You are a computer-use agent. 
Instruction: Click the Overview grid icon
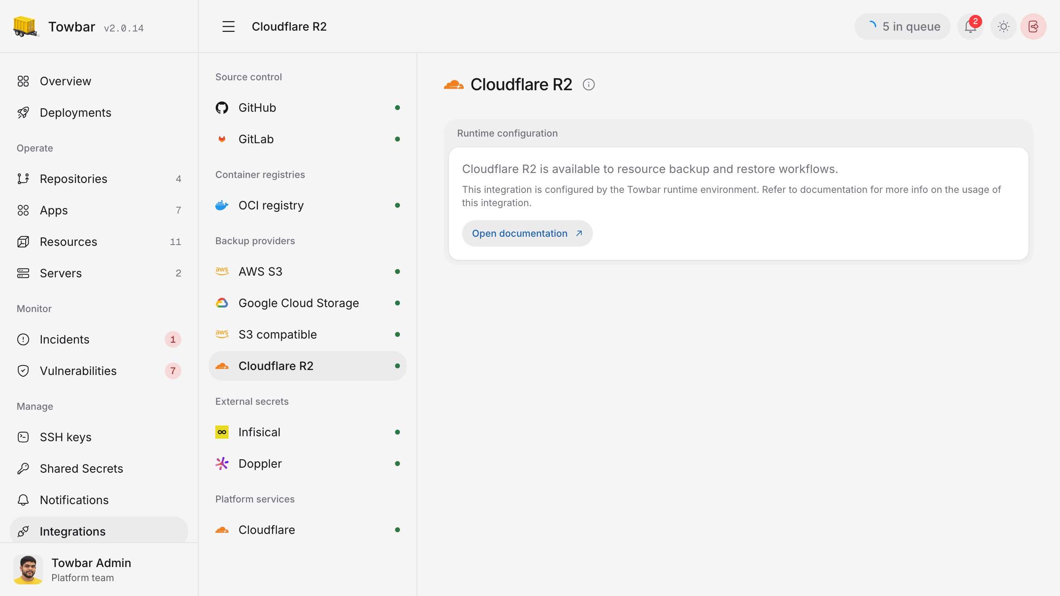(x=23, y=81)
